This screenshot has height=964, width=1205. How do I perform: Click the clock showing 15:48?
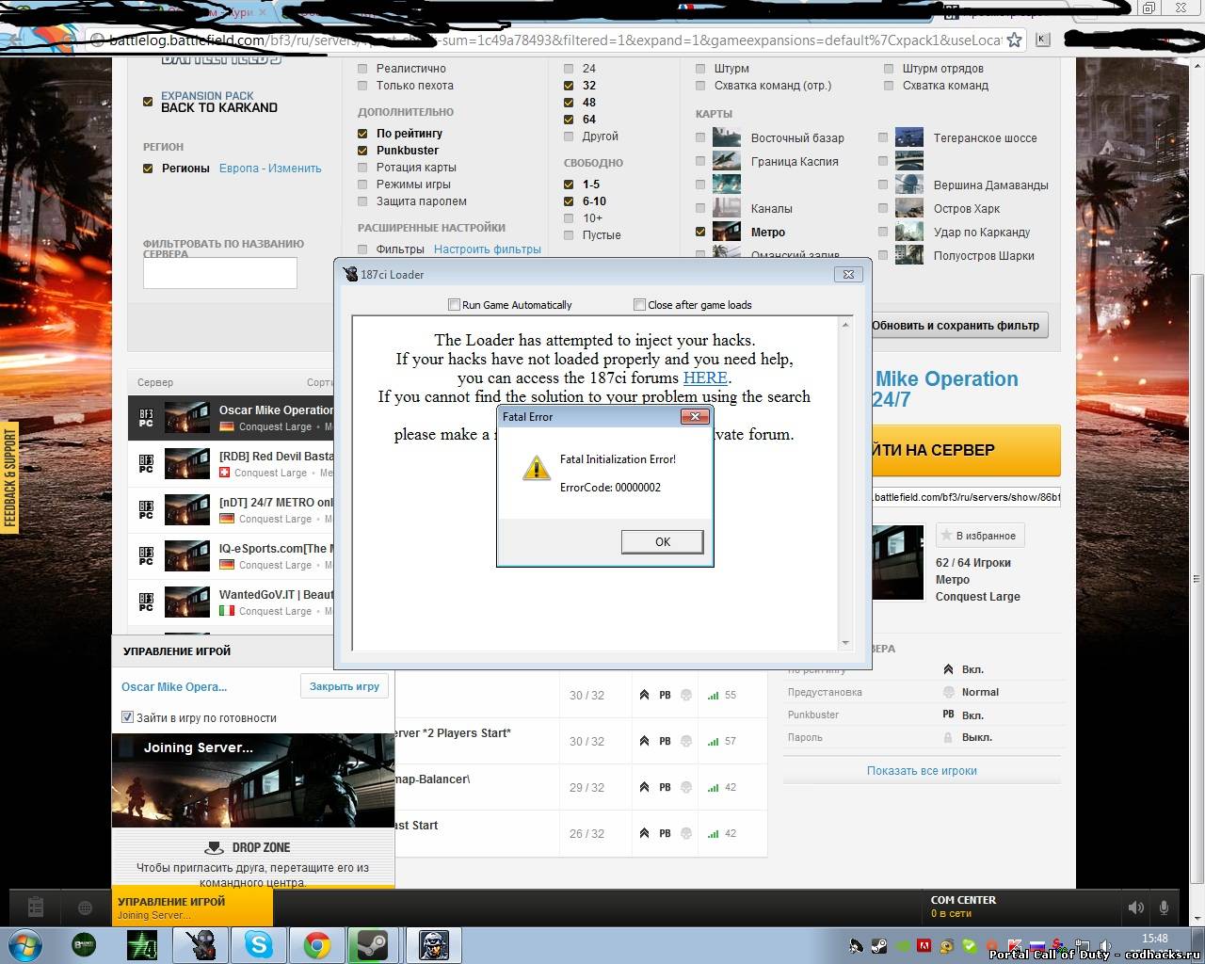[1155, 939]
